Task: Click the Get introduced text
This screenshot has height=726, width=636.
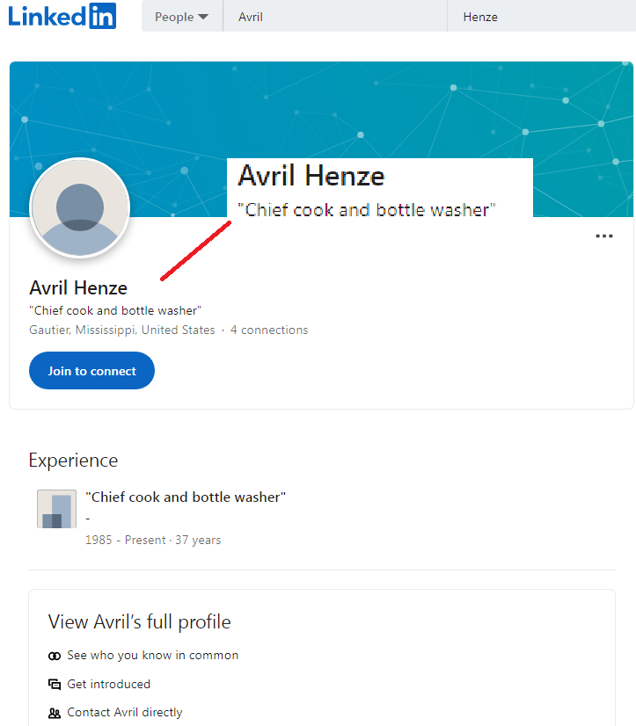Action: pyautogui.click(x=108, y=684)
